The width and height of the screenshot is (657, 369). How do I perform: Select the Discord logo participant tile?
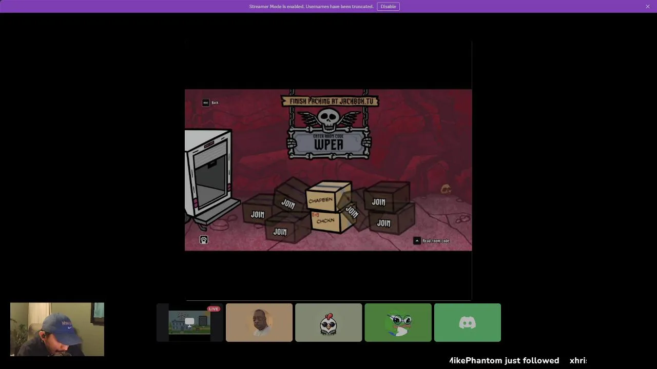tap(468, 322)
